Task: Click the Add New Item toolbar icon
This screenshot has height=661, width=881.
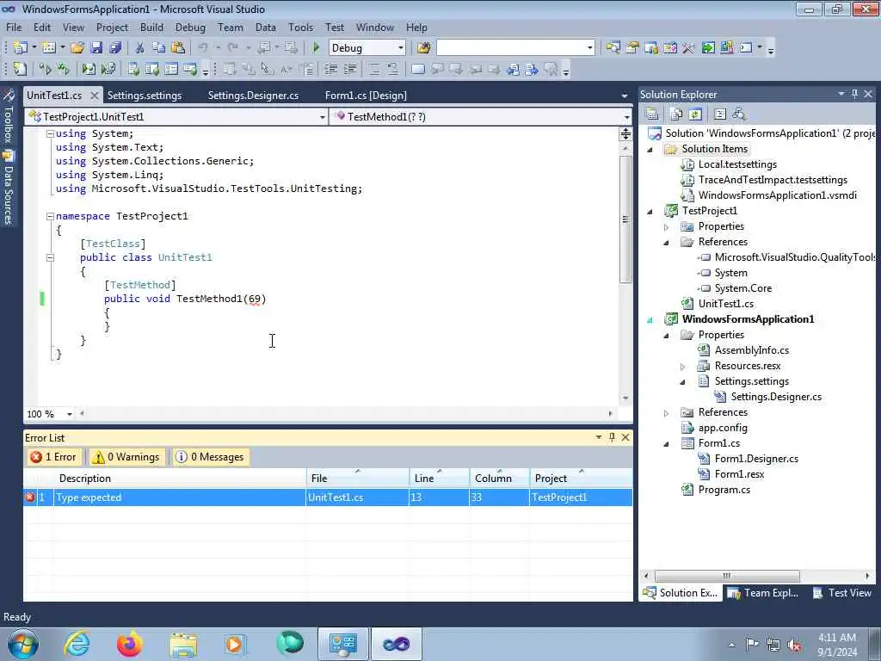Action: (49, 48)
